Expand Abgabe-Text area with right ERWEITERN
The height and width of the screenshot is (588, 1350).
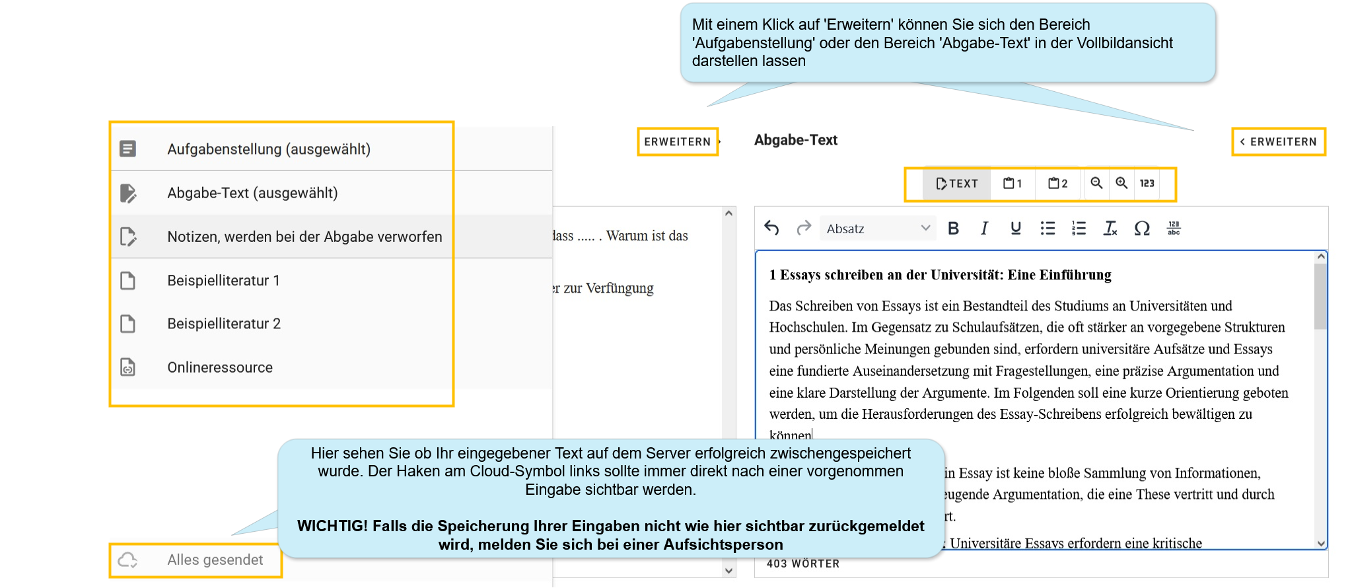tap(1279, 142)
